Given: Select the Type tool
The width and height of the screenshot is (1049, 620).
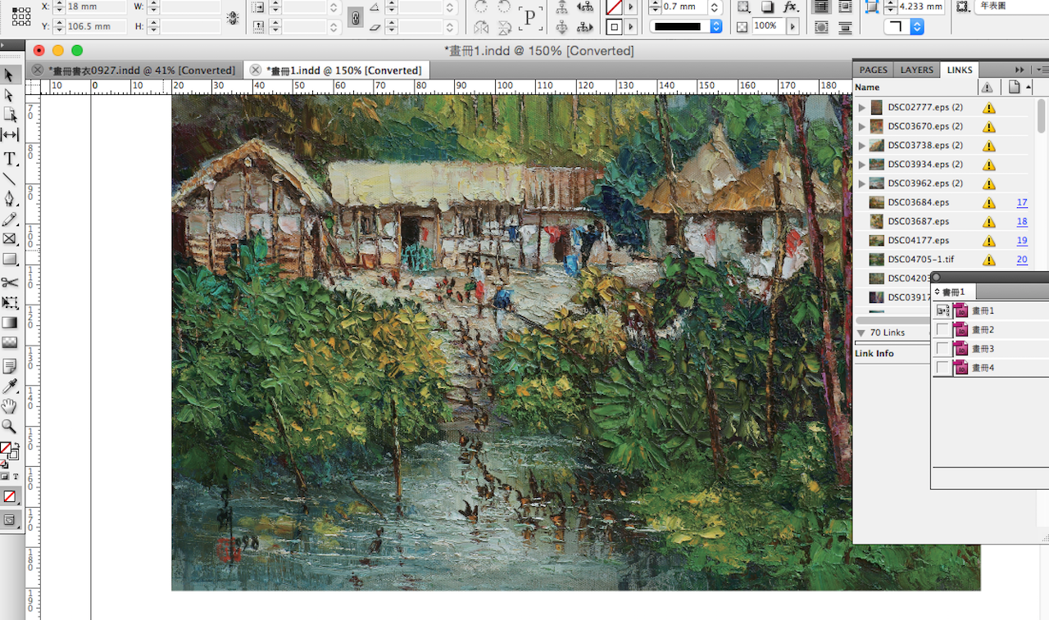Looking at the screenshot, I should tap(10, 158).
